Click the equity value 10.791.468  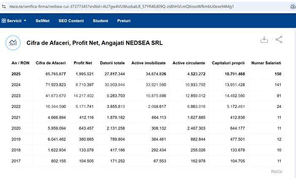point(235,74)
